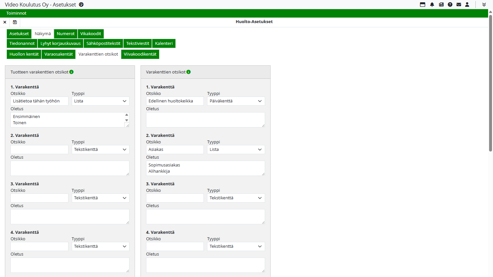The height and width of the screenshot is (277, 493).
Task: Open the user profile icon
Action: [x=467, y=5]
